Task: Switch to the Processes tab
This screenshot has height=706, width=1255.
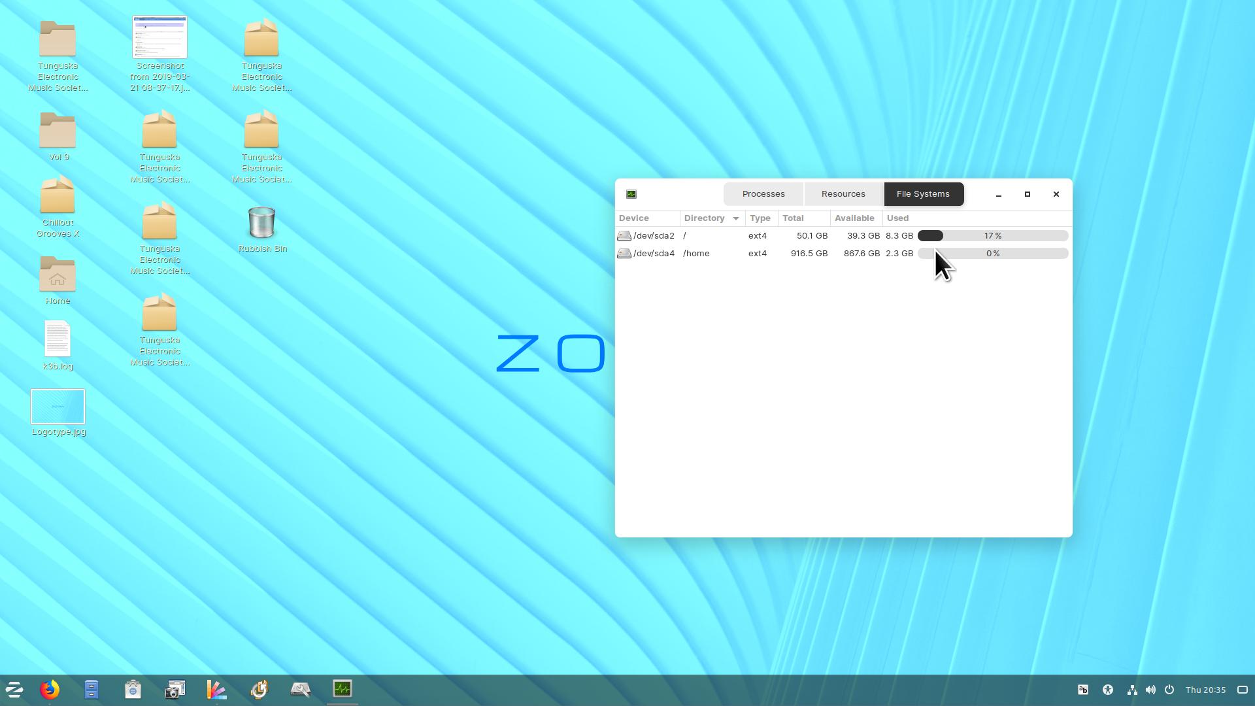Action: 763,193
